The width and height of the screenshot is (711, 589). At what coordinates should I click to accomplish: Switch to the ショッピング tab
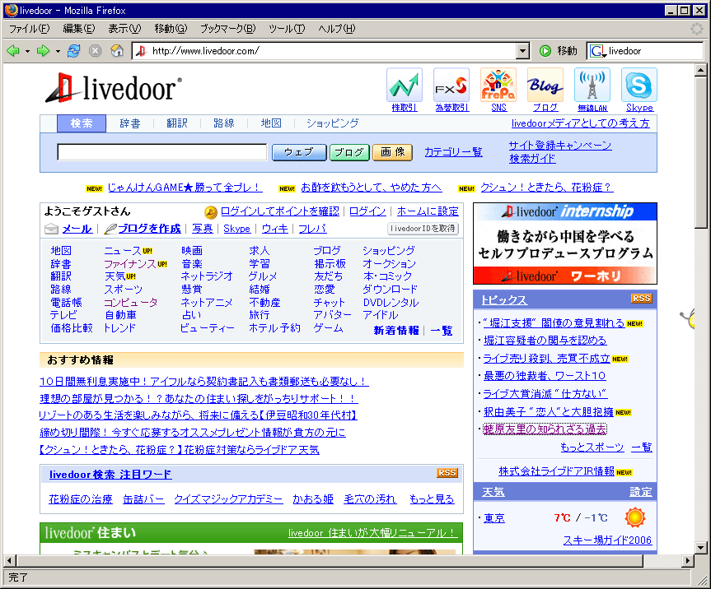click(x=332, y=123)
